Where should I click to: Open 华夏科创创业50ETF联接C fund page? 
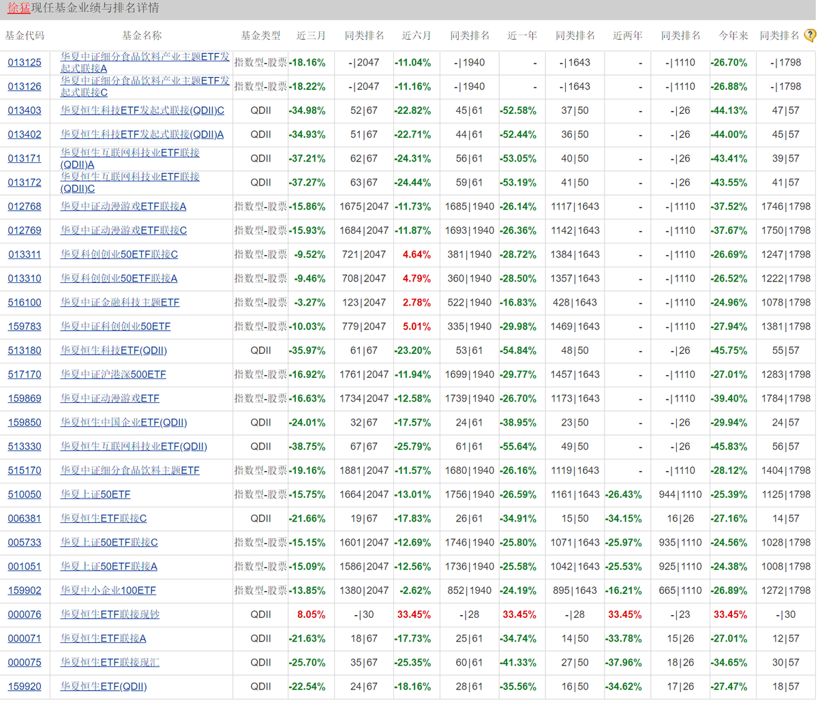(119, 254)
